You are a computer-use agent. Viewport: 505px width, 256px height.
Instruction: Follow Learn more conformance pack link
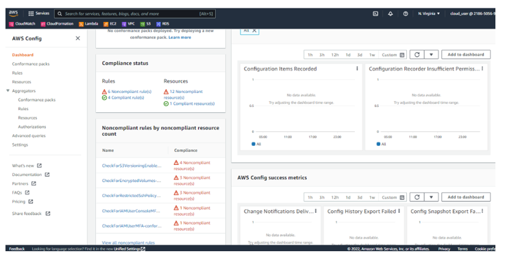click(x=180, y=38)
